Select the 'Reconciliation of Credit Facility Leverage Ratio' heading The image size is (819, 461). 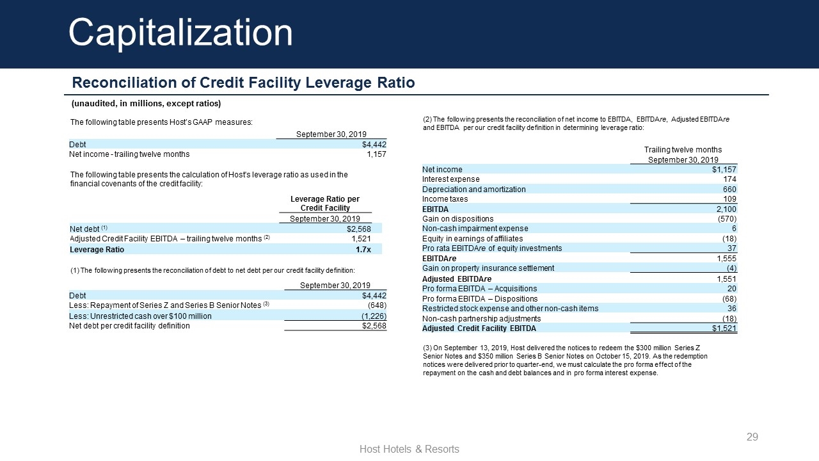click(x=243, y=83)
